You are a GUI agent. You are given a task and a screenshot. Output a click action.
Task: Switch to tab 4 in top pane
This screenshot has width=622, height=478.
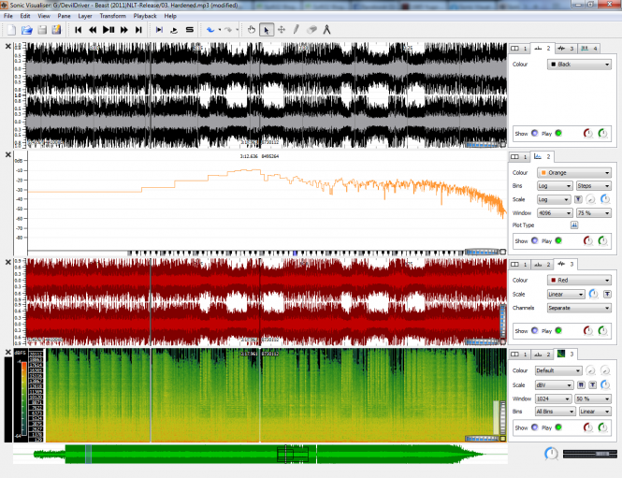589,48
